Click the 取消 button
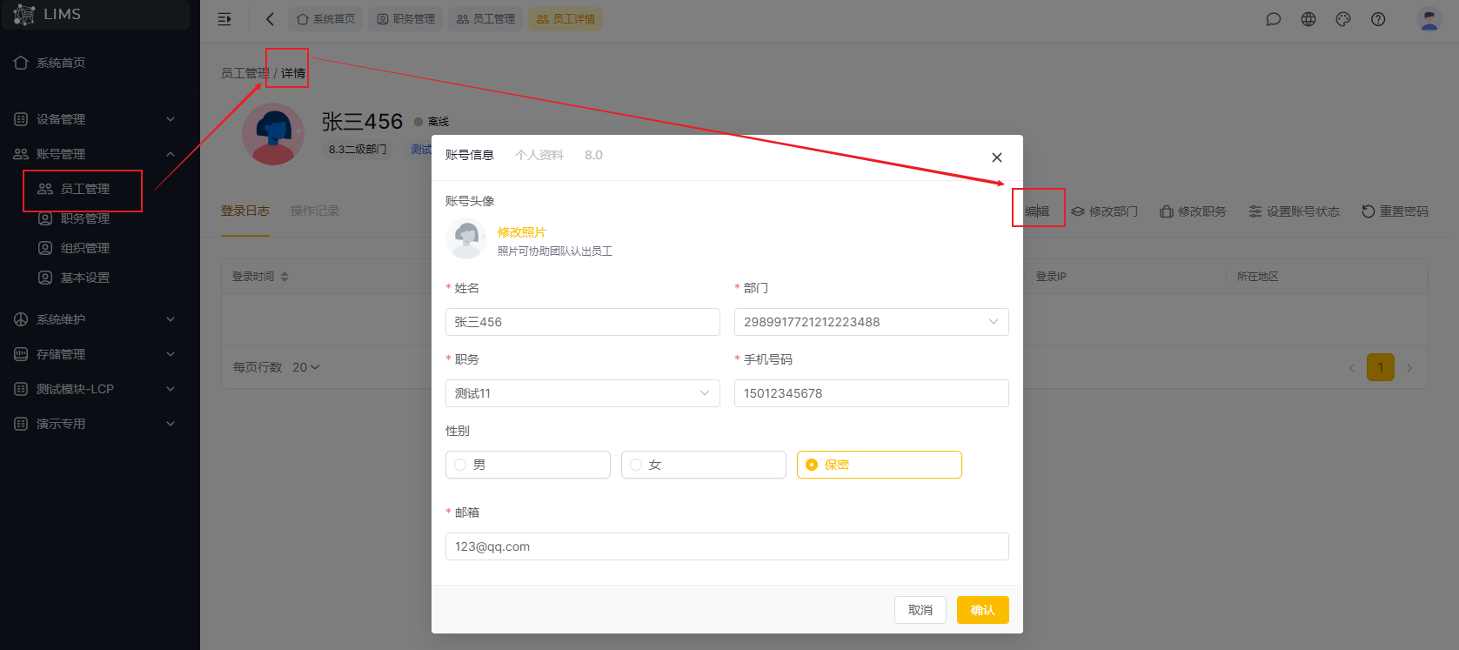 click(920, 610)
